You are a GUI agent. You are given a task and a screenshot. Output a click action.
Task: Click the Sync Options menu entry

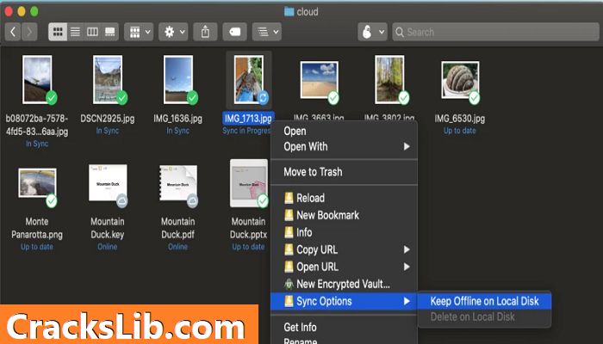coord(345,301)
